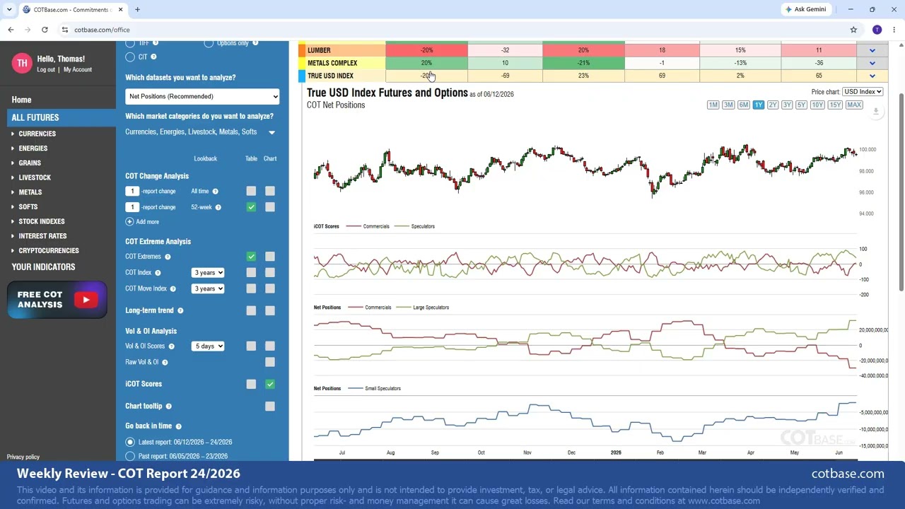Image resolution: width=905 pixels, height=509 pixels.
Task: Open YOUR INDICATORS in the sidebar
Action: 43,267
